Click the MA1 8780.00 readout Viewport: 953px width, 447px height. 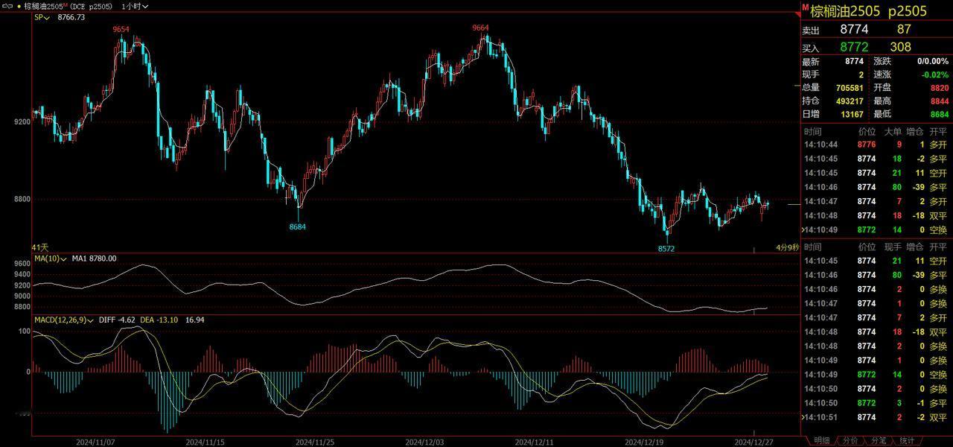(94, 259)
